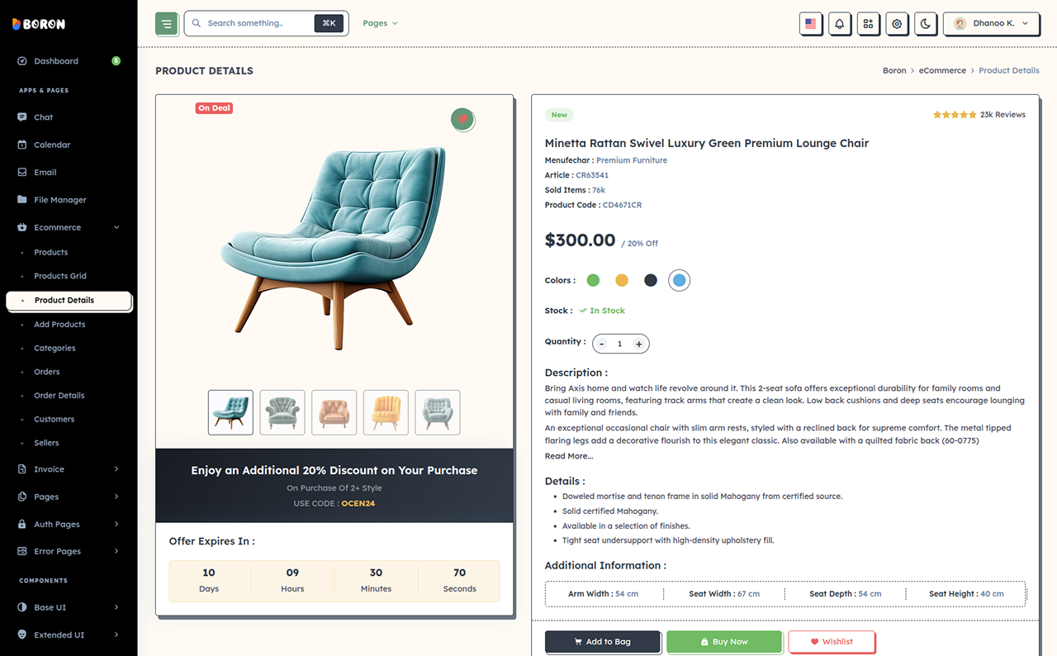The image size is (1057, 656).
Task: Select the green color option
Action: tap(593, 280)
